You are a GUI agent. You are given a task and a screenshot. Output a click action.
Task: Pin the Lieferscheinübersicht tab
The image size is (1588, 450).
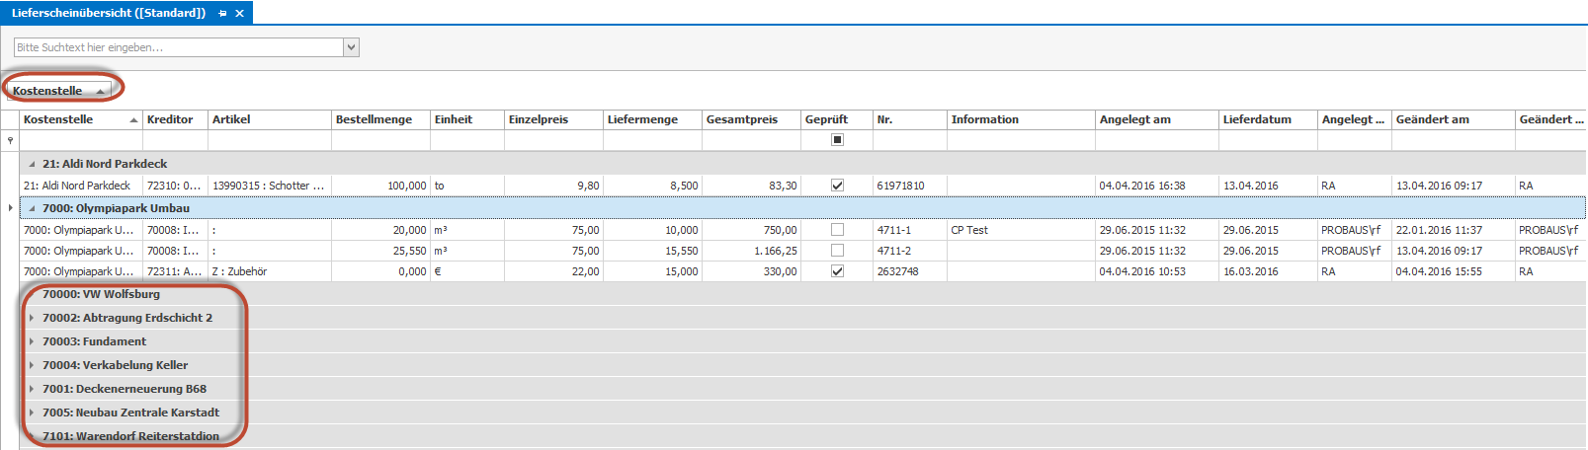point(222,13)
